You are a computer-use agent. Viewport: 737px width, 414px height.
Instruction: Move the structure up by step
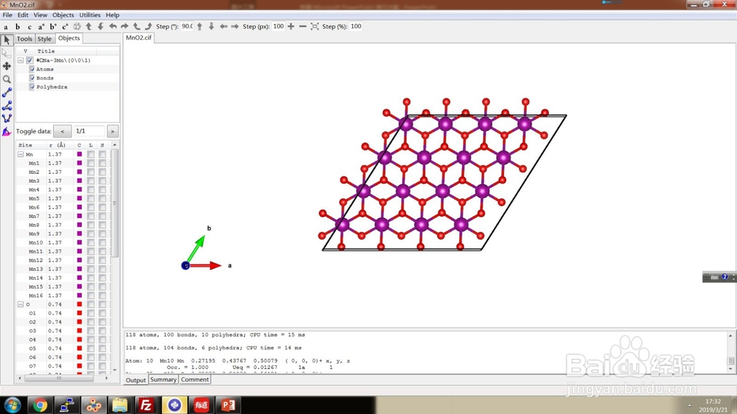click(199, 27)
